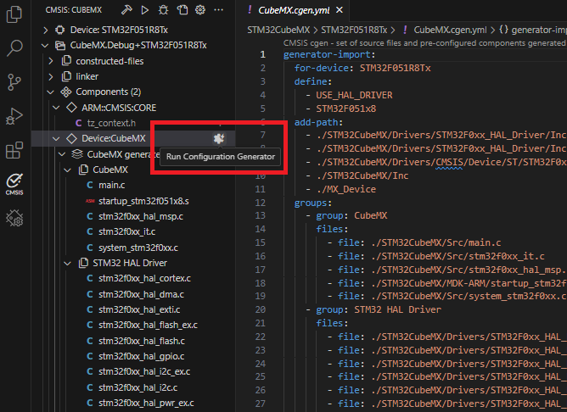Click the open csolution file icon
This screenshot has width=567, height=412.
tap(182, 10)
